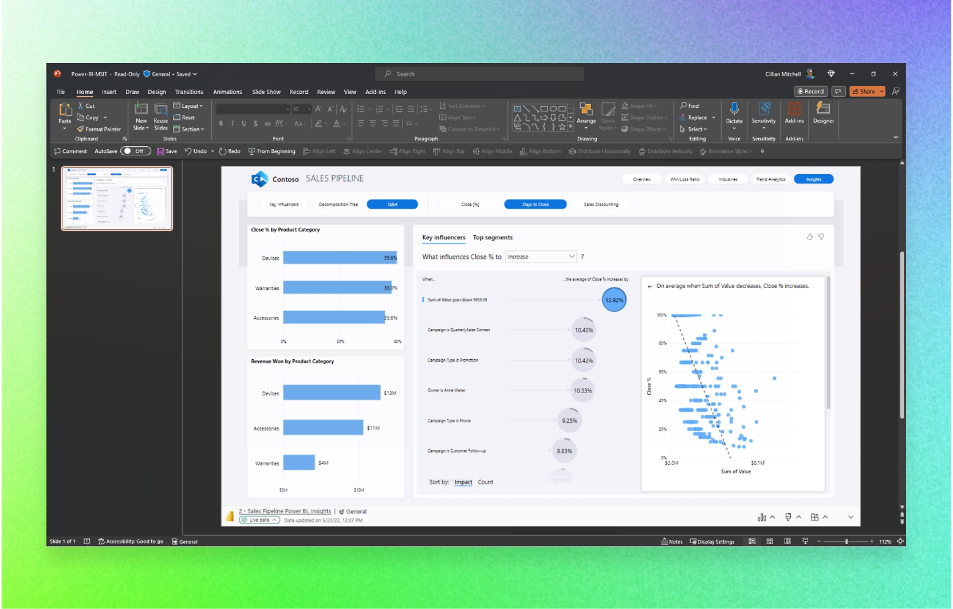Collapse the ribbon with chevron
Image resolution: width=953 pixels, height=609 pixels.
coord(896,137)
